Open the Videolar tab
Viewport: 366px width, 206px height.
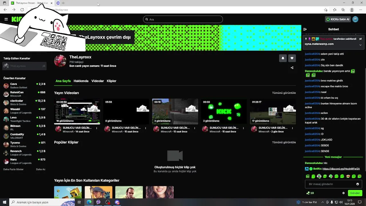coord(98,81)
